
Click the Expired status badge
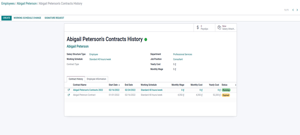[x=226, y=95]
